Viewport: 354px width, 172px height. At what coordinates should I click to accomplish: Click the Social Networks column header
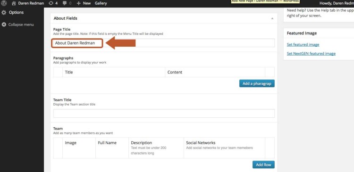[x=201, y=143]
